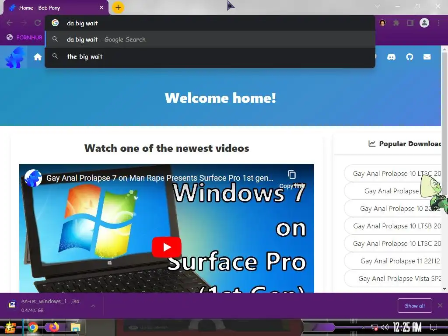Click the vertical scrollbar thumb
448x336 pixels.
click(x=444, y=124)
